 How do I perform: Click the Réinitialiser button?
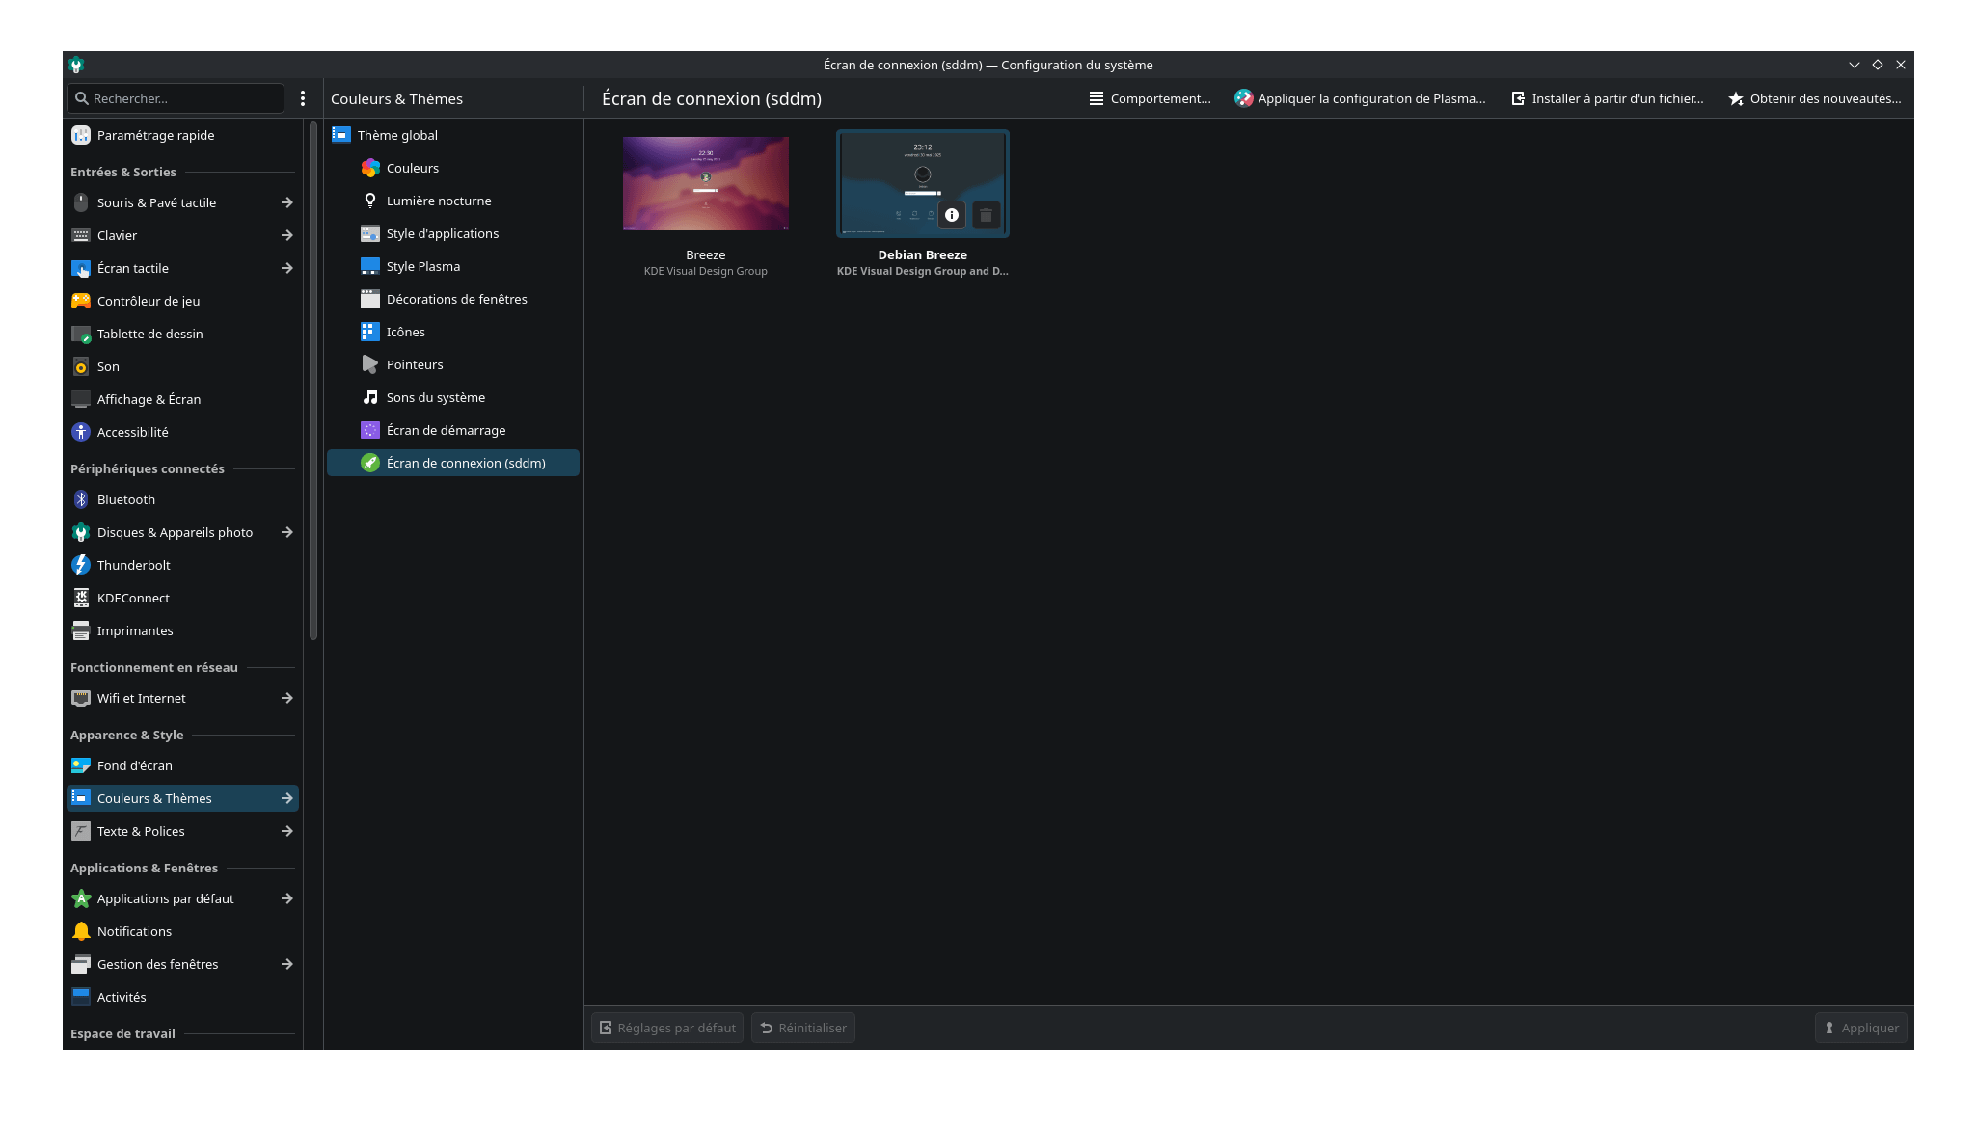click(803, 1028)
